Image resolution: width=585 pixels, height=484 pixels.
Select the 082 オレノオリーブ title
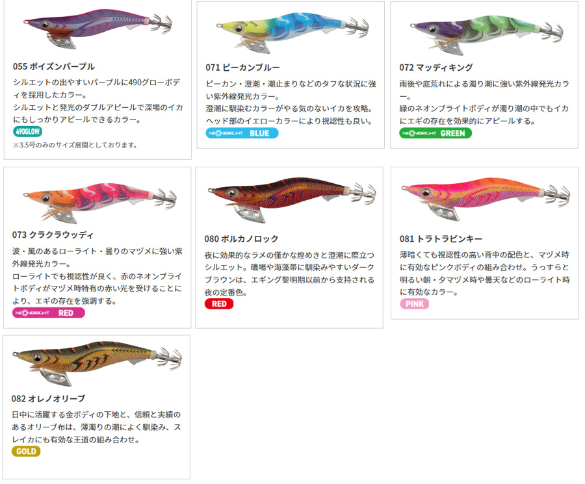pyautogui.click(x=49, y=399)
